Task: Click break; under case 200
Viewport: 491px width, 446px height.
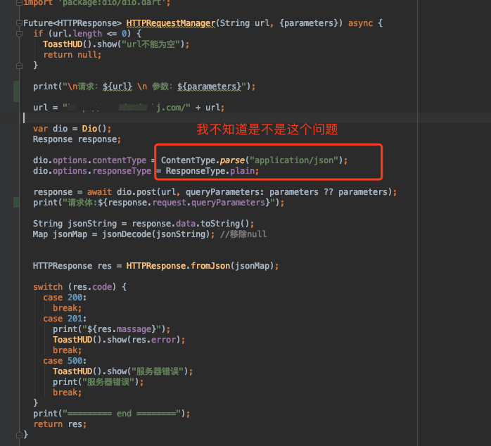Action: (68, 308)
